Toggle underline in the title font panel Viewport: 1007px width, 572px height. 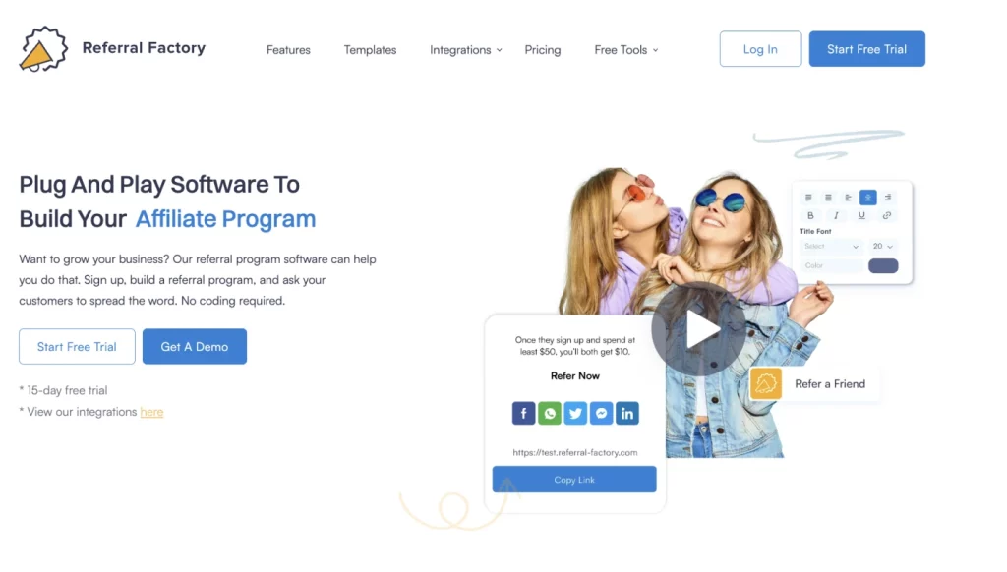tap(861, 215)
